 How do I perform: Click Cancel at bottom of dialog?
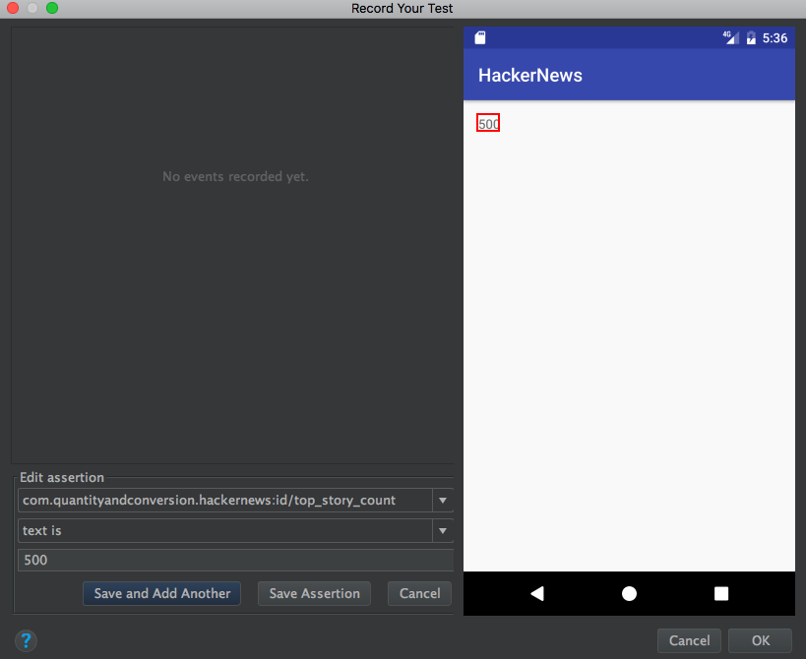(x=689, y=640)
